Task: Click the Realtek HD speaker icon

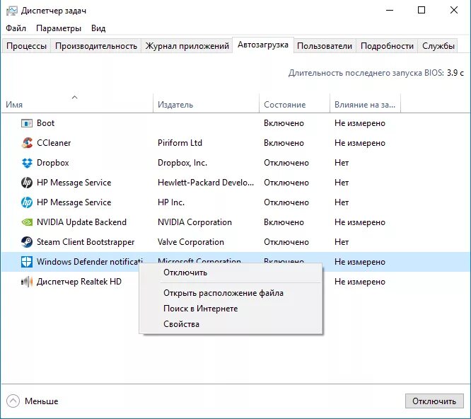Action: (27, 282)
